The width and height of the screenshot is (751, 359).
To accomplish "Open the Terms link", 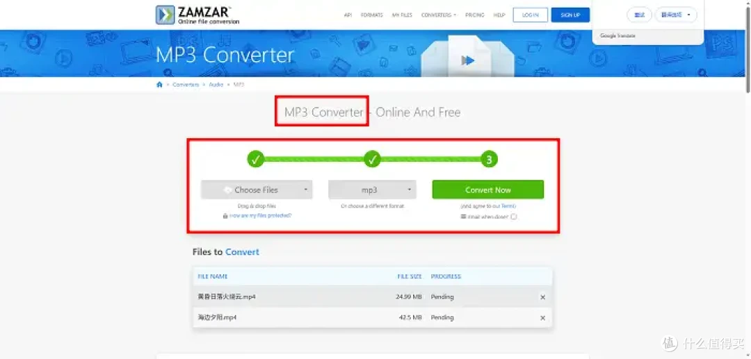I will pyautogui.click(x=508, y=206).
